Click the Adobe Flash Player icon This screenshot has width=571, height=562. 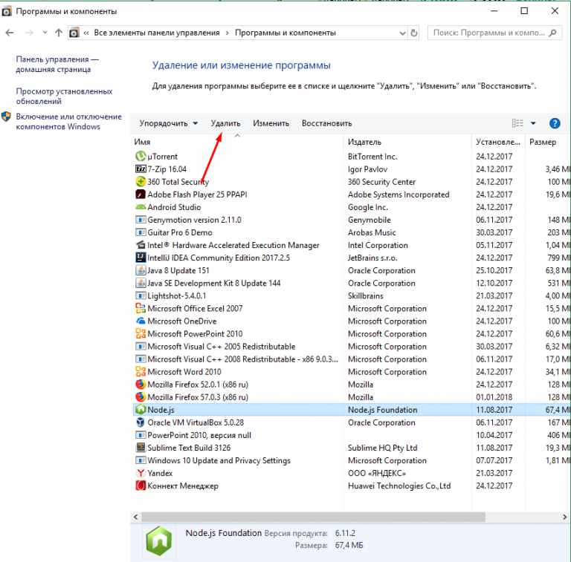click(x=141, y=194)
